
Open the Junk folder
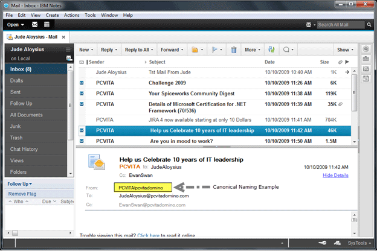click(36, 126)
